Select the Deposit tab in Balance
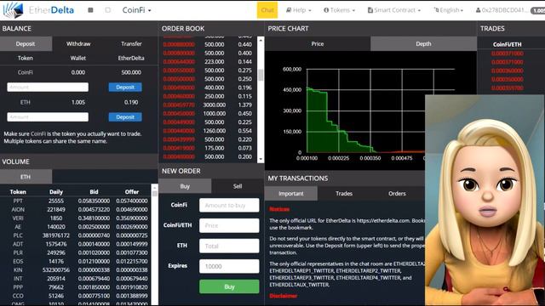545x306 pixels. (26, 43)
